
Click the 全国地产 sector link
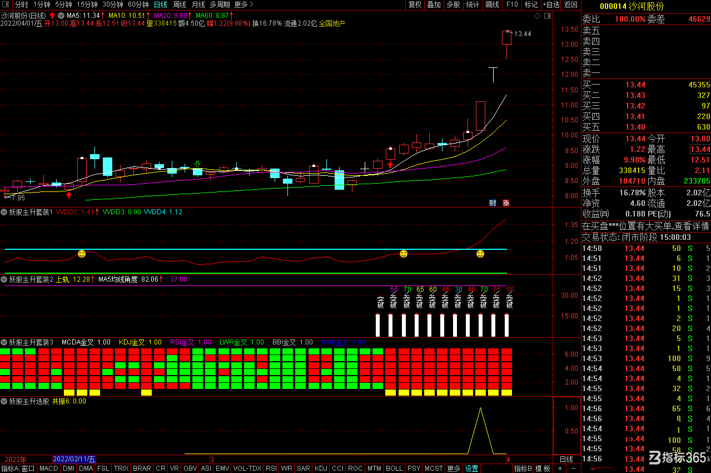pyautogui.click(x=332, y=23)
